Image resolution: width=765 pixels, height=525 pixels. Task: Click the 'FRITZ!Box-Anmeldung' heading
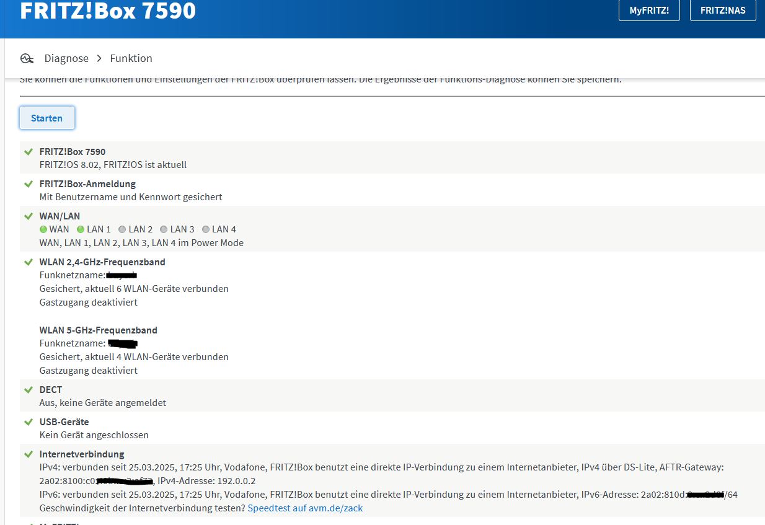[x=87, y=184]
